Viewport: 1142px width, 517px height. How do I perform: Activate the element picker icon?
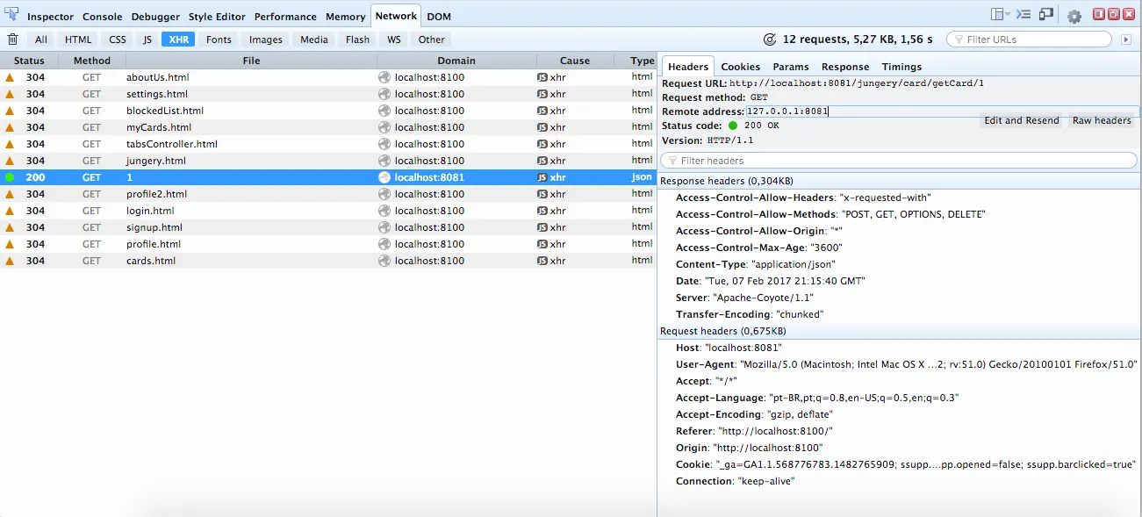coord(11,15)
